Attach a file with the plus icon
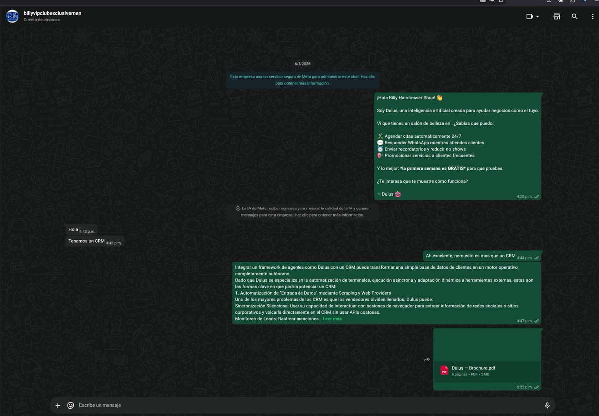The width and height of the screenshot is (599, 416). click(58, 405)
